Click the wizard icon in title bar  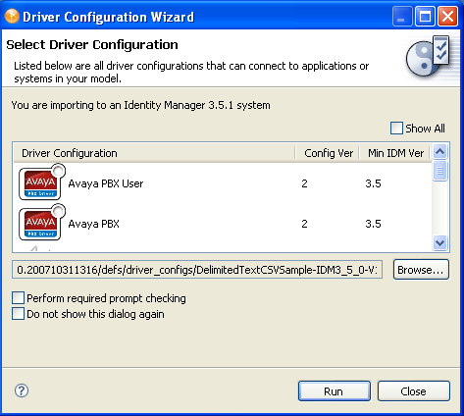click(12, 17)
